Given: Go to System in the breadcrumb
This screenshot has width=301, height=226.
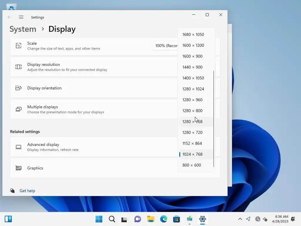Looking at the screenshot, I should (x=23, y=29).
